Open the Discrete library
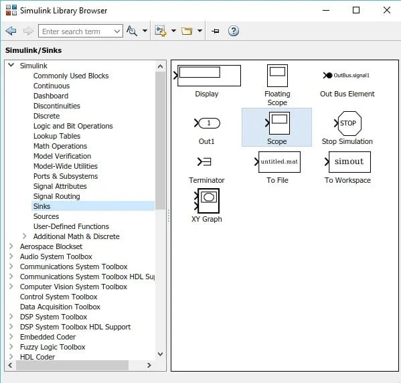This screenshot has height=383, width=401. click(x=47, y=116)
